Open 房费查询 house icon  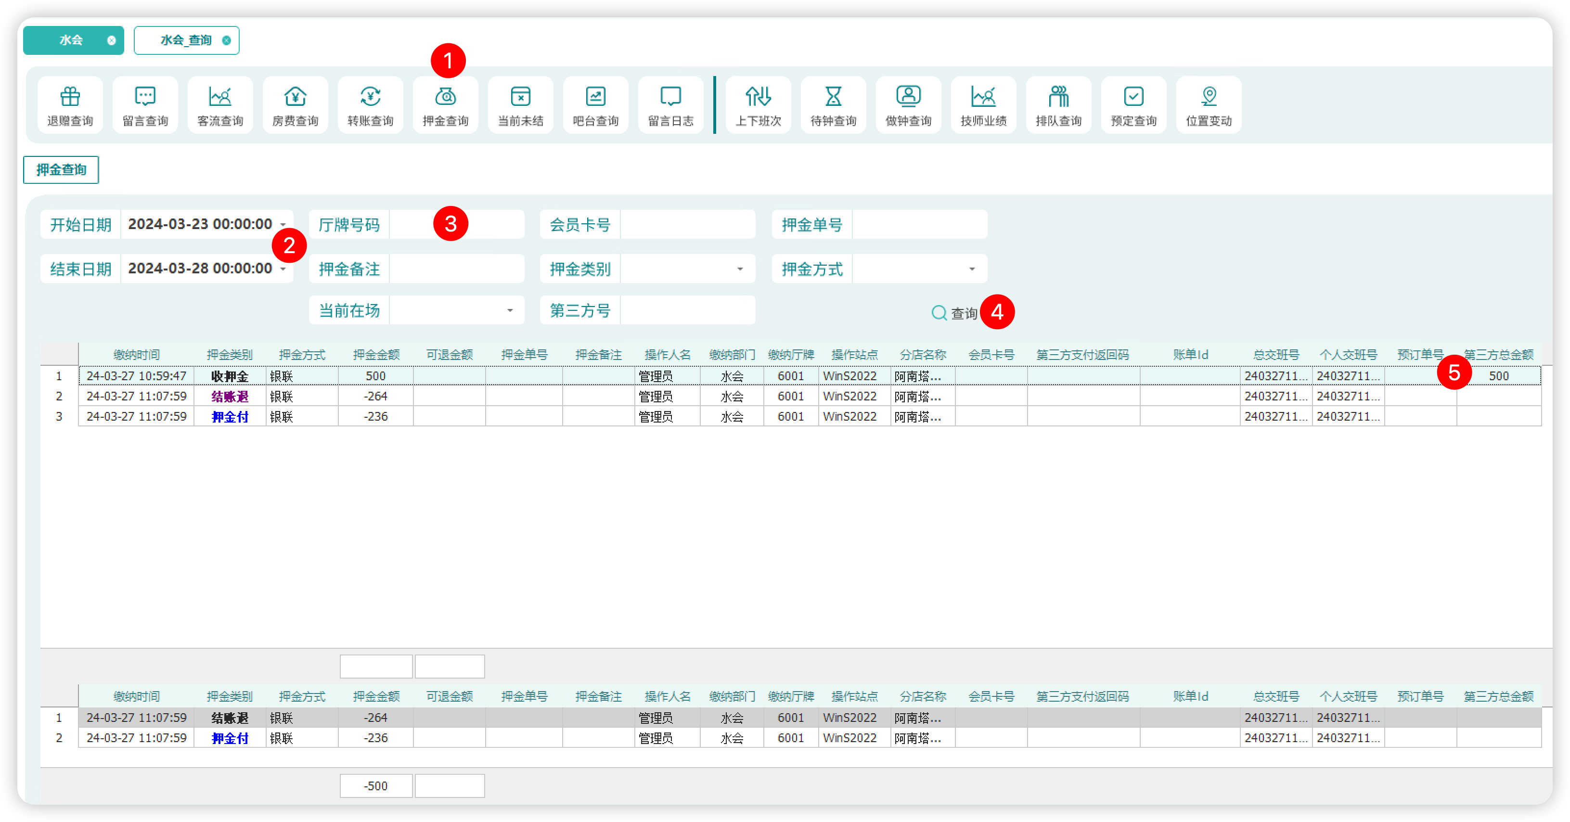coord(295,96)
